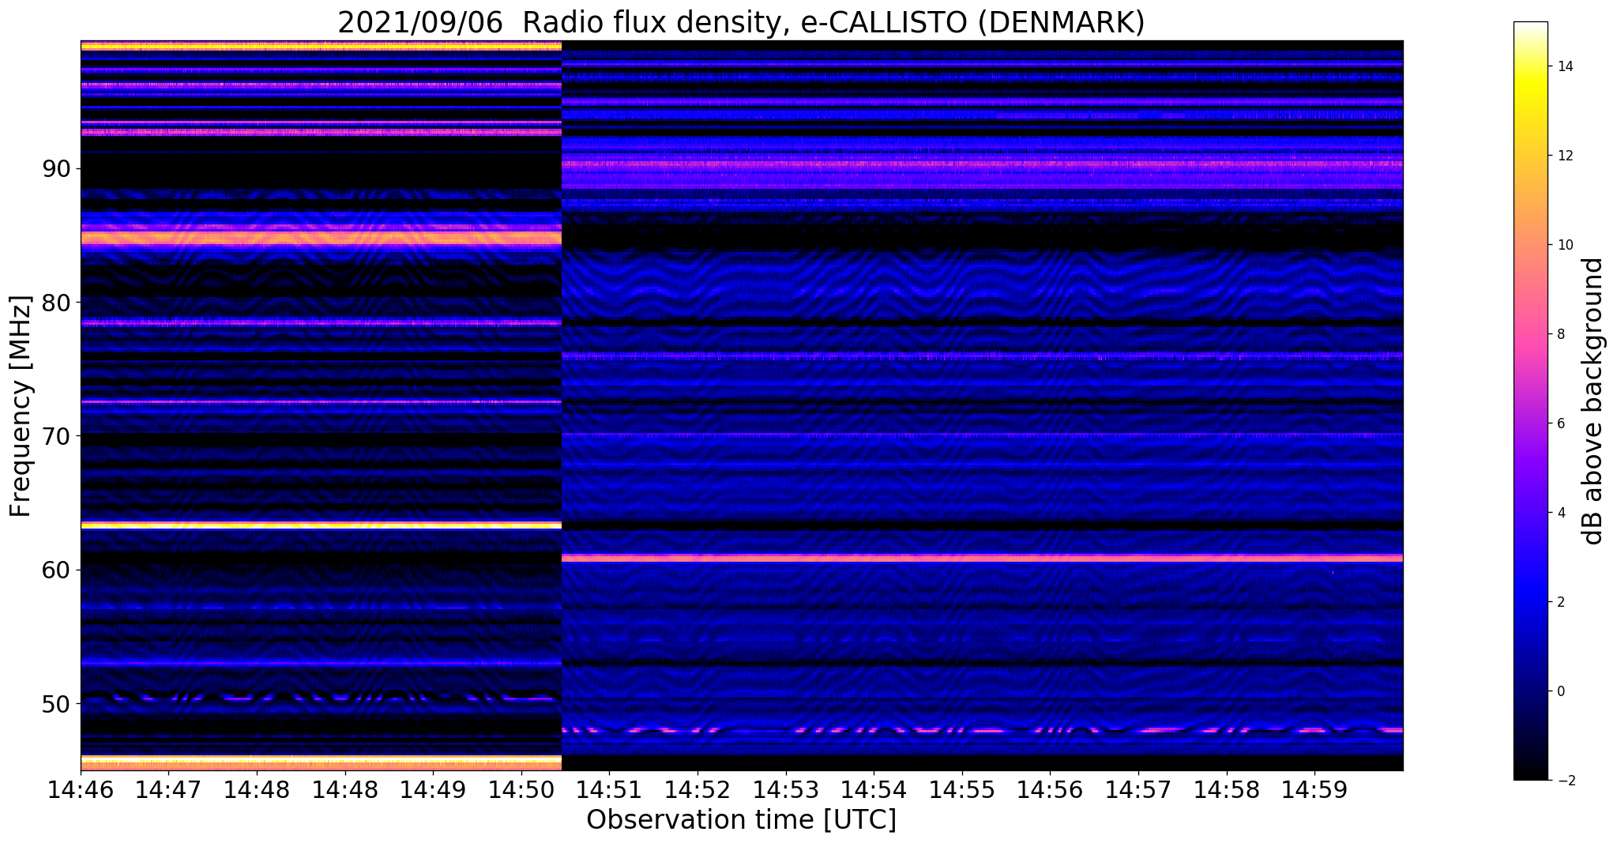Image resolution: width=1617 pixels, height=843 pixels.
Task: Click the 14:57 time tick label
Action: coord(1138,790)
